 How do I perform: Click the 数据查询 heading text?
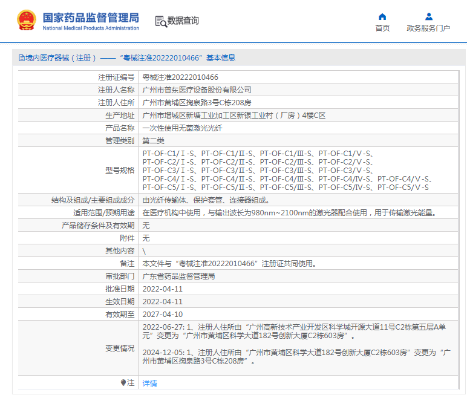click(x=183, y=21)
